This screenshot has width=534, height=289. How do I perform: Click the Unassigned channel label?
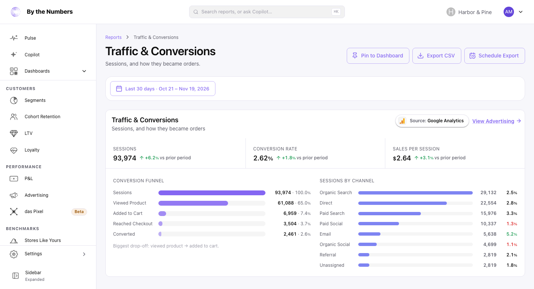(x=332, y=265)
